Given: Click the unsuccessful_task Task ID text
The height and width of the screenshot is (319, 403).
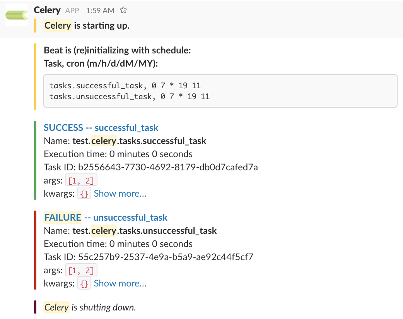Looking at the screenshot, I should click(x=166, y=257).
